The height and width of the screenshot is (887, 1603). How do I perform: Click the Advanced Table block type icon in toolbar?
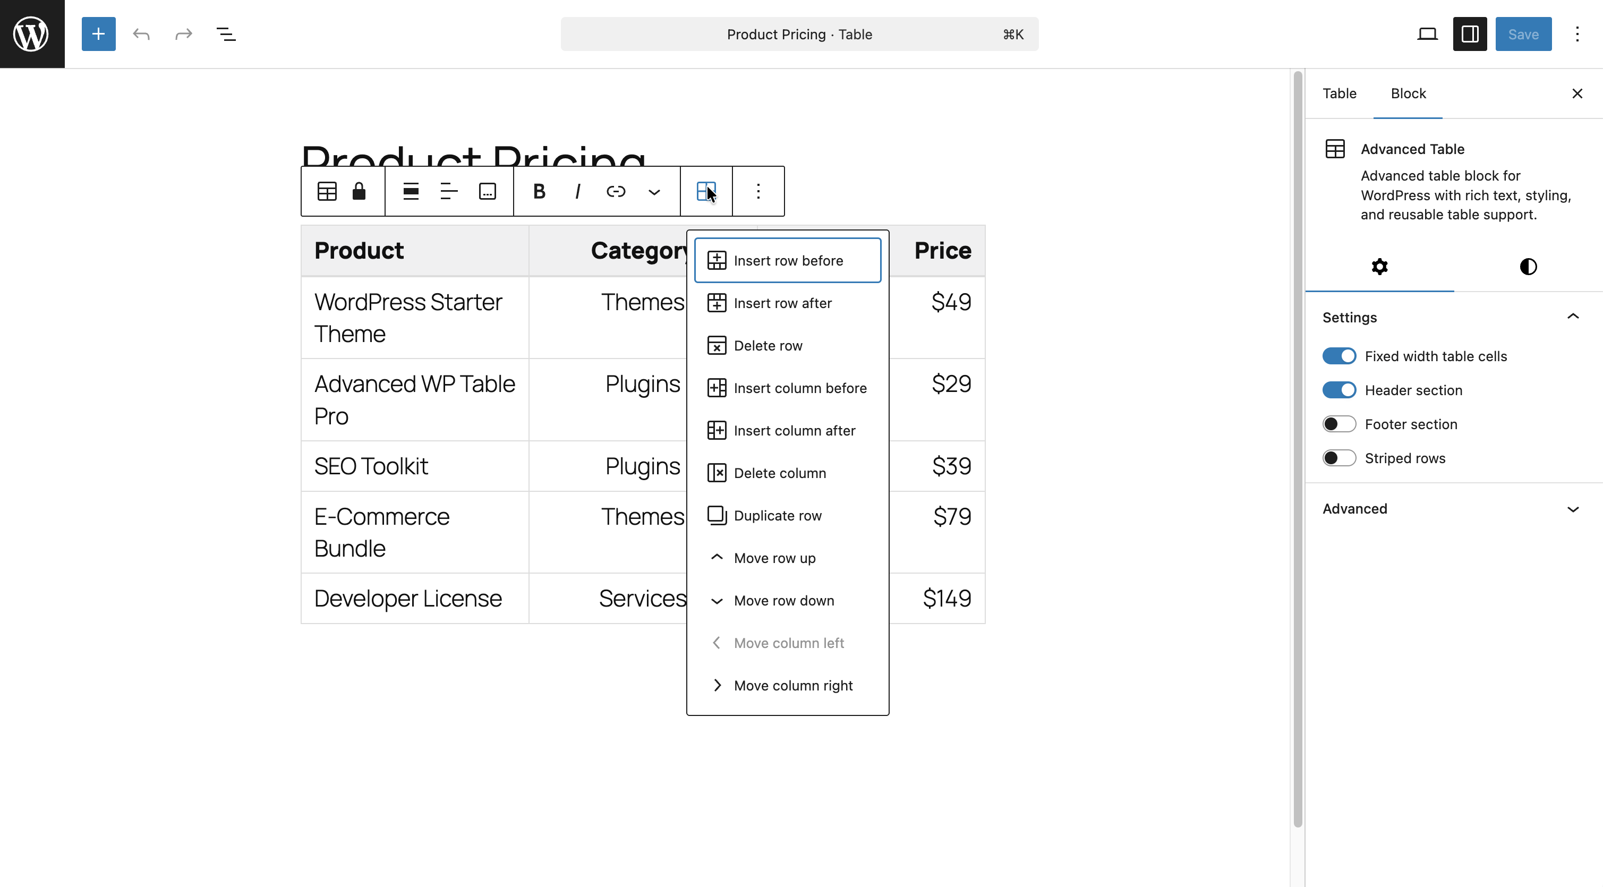[327, 191]
